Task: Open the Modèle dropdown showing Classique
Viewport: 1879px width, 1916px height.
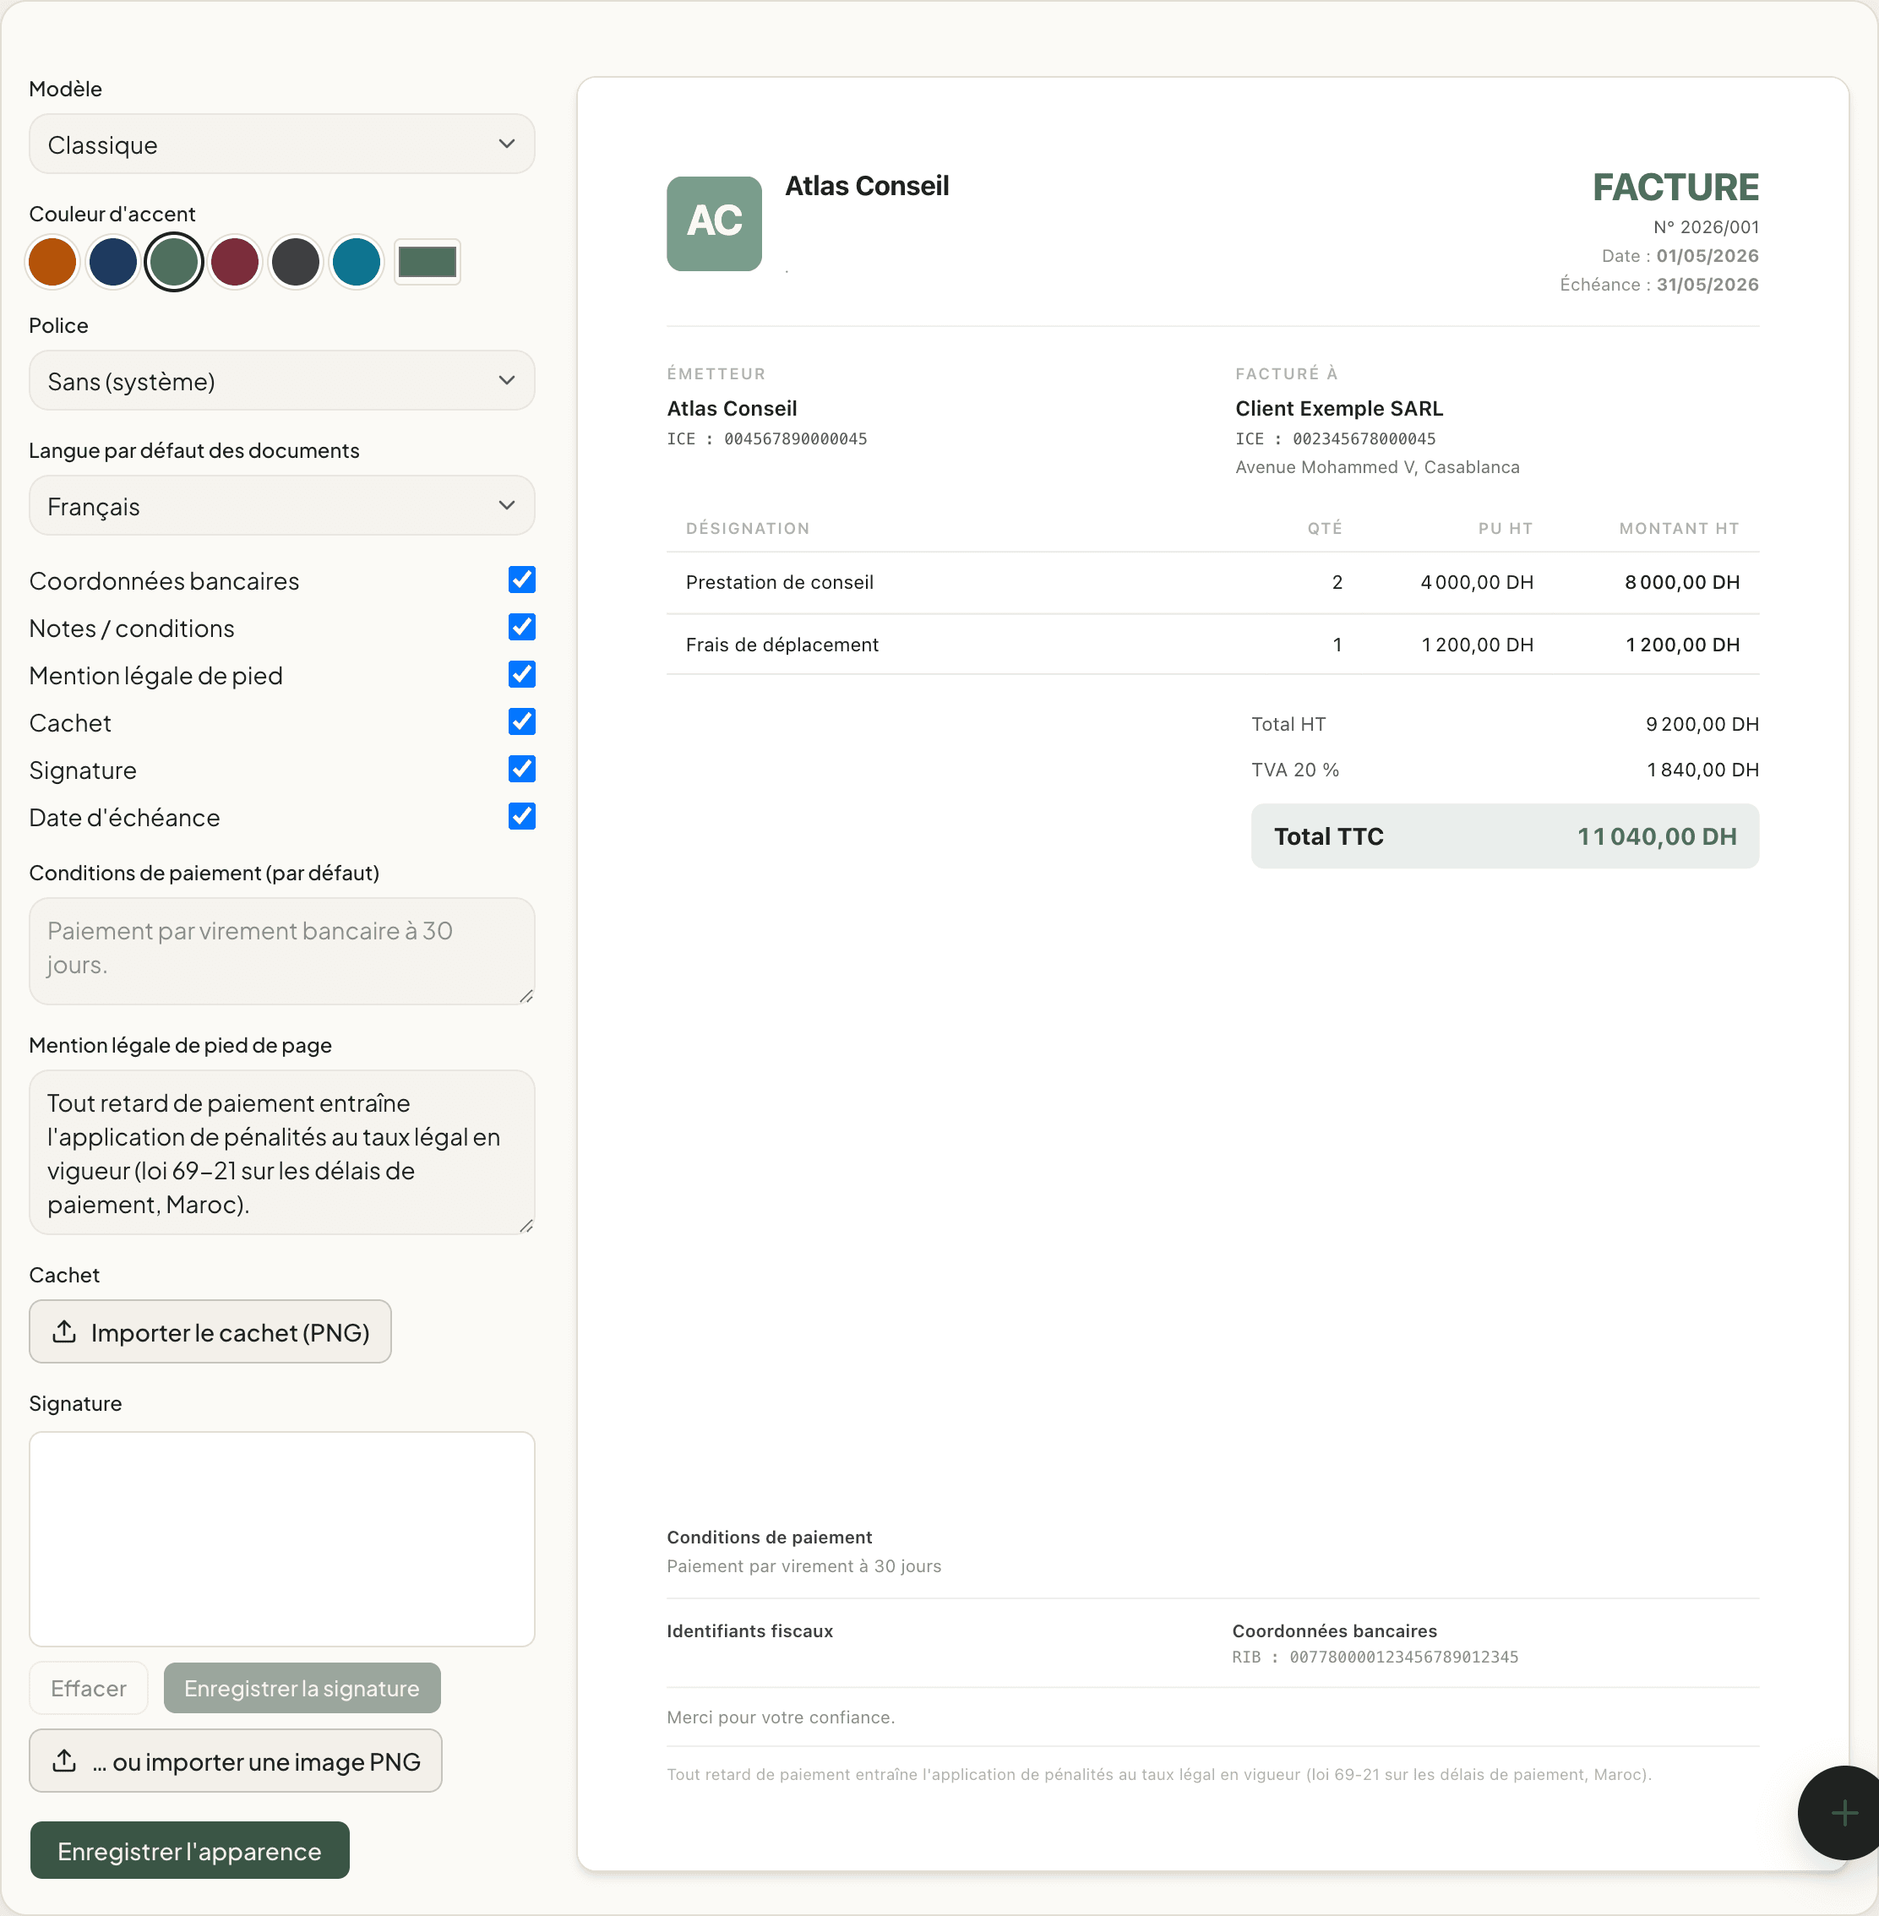Action: tap(282, 144)
